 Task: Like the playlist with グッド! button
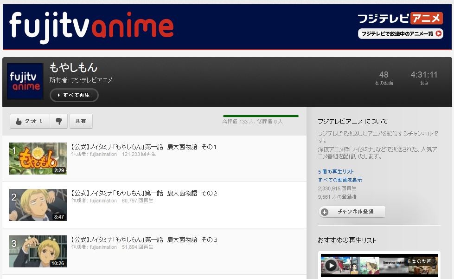[30, 121]
